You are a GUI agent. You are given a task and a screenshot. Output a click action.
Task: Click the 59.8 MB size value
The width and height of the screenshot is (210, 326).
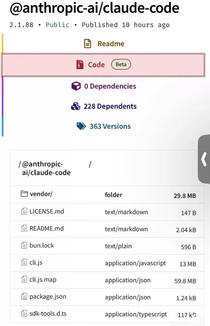point(185,281)
